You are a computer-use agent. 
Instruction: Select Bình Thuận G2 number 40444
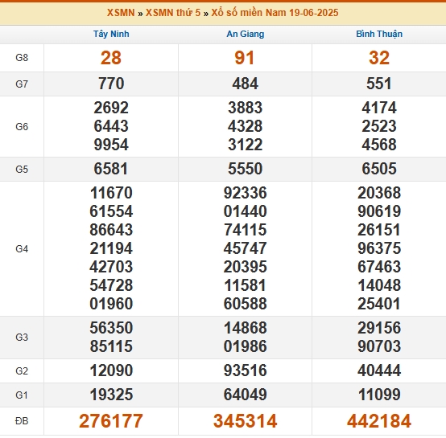tap(379, 370)
